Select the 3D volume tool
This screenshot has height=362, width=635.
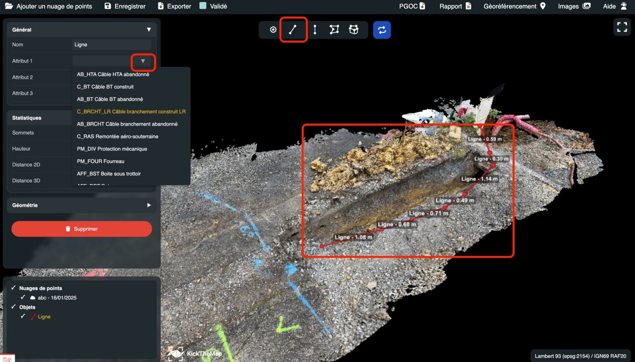coord(354,29)
